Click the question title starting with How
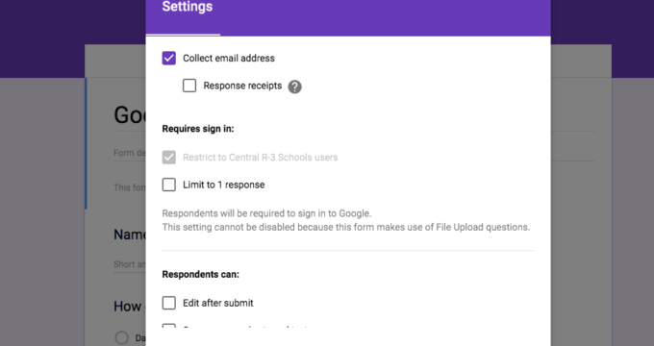Screen dimensions: 654x346 129,307
